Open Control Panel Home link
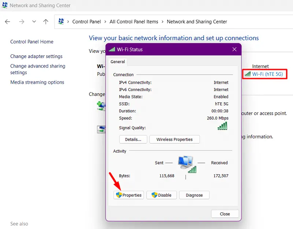Image resolution: width=293 pixels, height=229 pixels. click(32, 42)
